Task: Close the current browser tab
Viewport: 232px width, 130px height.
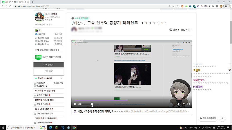Action: pos(28,2)
